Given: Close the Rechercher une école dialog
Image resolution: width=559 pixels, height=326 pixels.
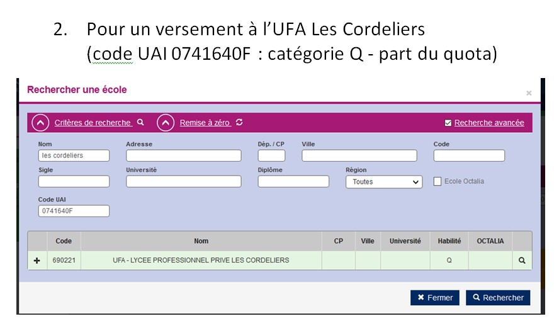Looking at the screenshot, I should tap(529, 93).
